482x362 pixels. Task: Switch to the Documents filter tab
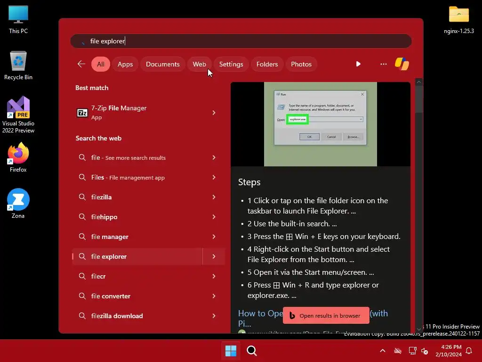point(162,64)
